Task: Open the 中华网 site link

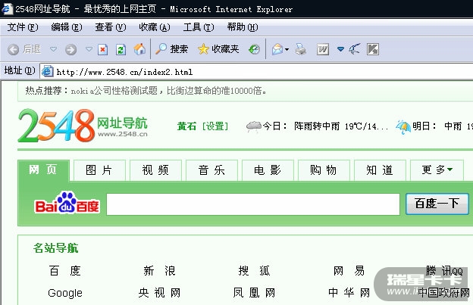Action: [x=349, y=293]
